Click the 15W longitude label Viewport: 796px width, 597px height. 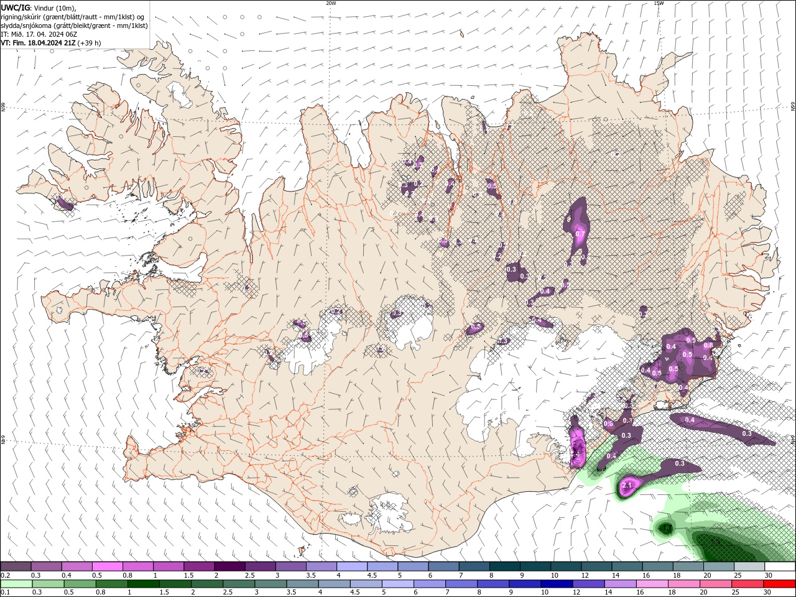point(659,3)
